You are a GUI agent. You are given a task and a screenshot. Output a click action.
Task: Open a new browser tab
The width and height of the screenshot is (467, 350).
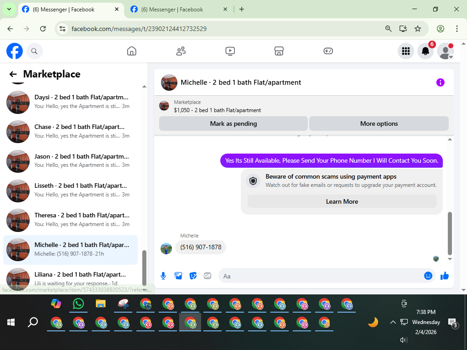point(242,10)
